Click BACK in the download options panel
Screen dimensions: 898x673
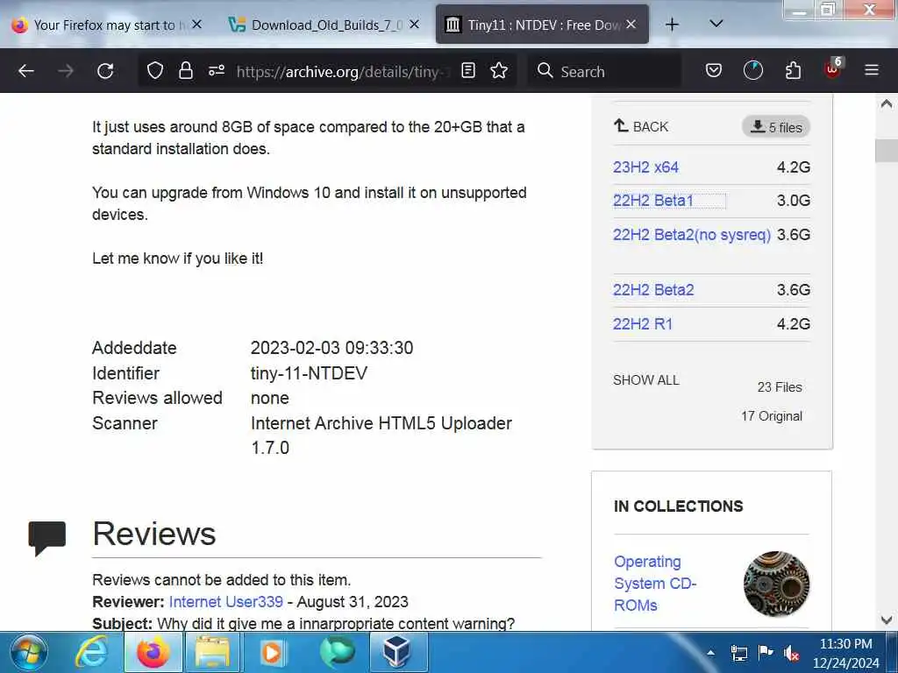tap(641, 126)
